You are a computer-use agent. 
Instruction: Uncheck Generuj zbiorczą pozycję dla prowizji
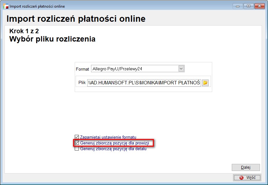[x=77, y=143]
